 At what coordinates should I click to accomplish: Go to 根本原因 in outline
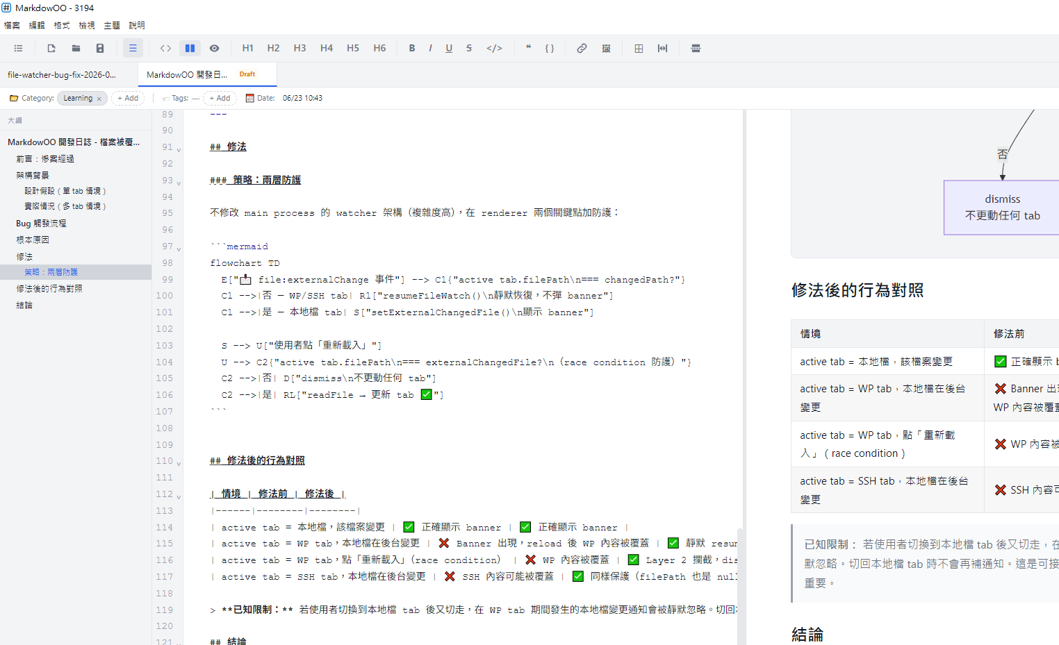pyautogui.click(x=33, y=240)
